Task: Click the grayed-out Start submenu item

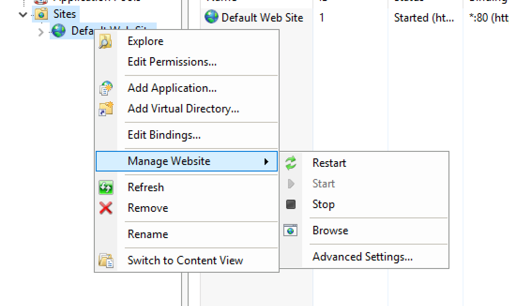Action: [324, 184]
